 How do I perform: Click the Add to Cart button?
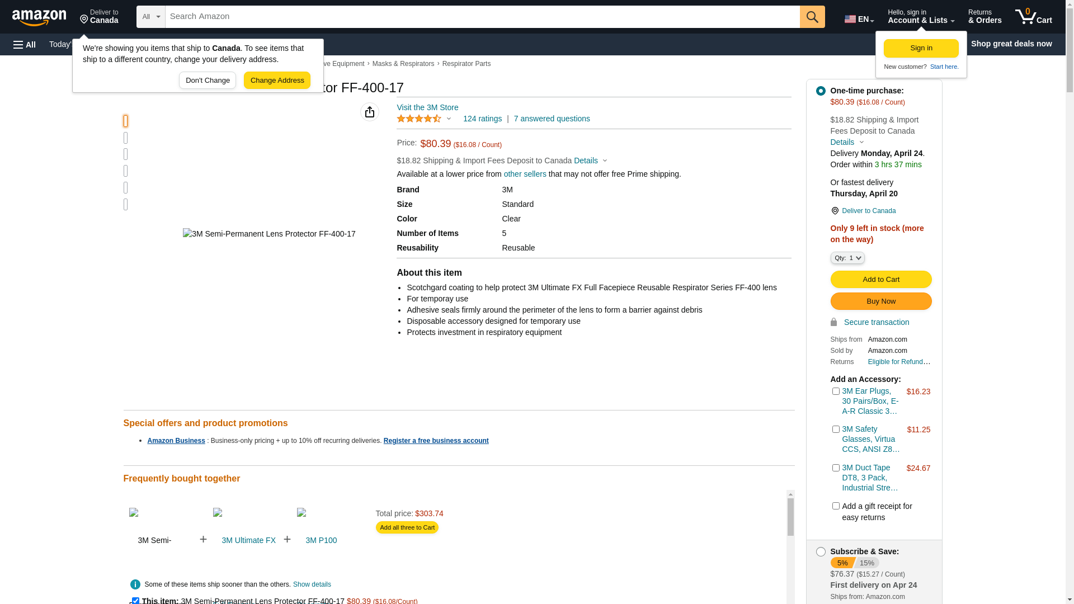coord(880,279)
